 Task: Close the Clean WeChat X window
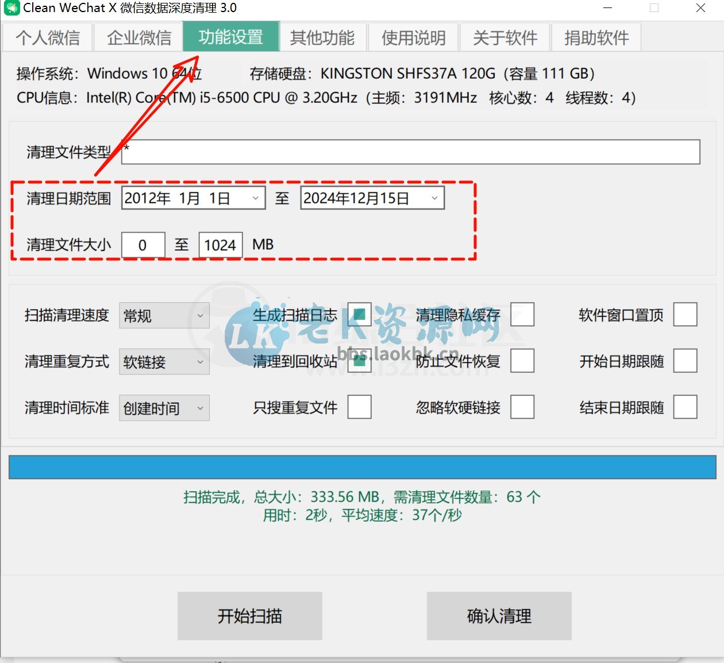700,8
